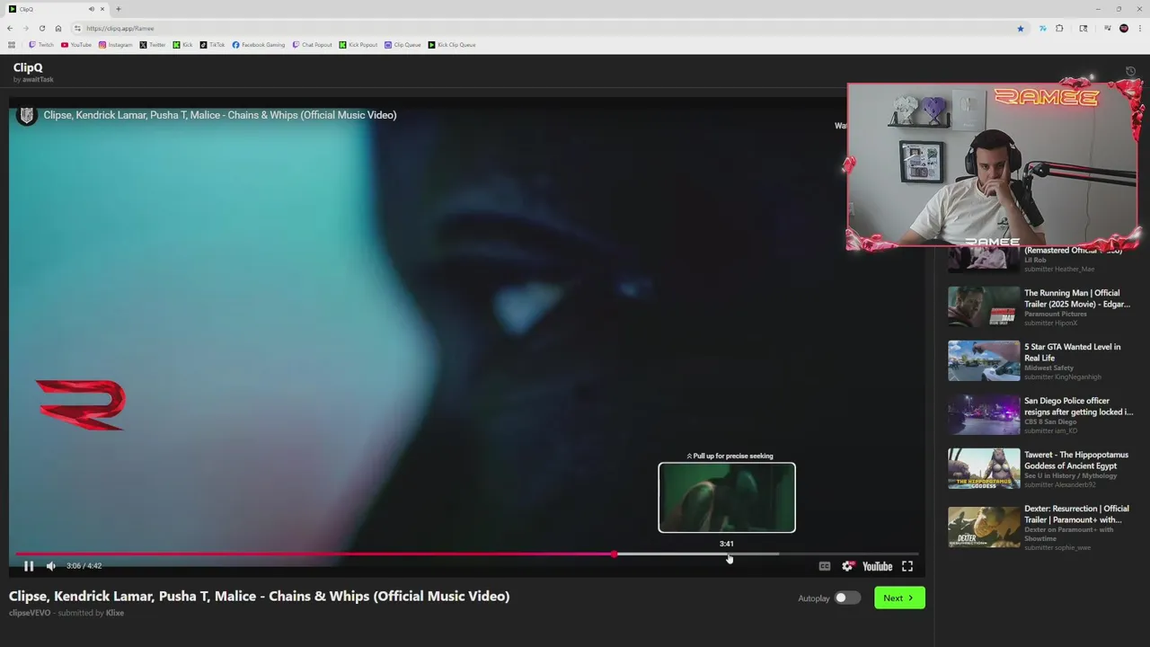This screenshot has width=1150, height=647.
Task: Open the YouTube bookmark
Action: point(76,45)
